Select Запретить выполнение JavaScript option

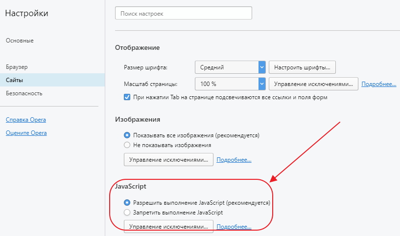click(127, 213)
